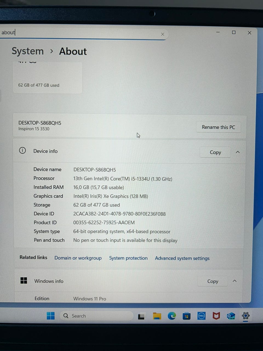Select the '64-bit operating system, x64-based processor' text
Viewport: 263px width, 351px height.
tap(122, 231)
